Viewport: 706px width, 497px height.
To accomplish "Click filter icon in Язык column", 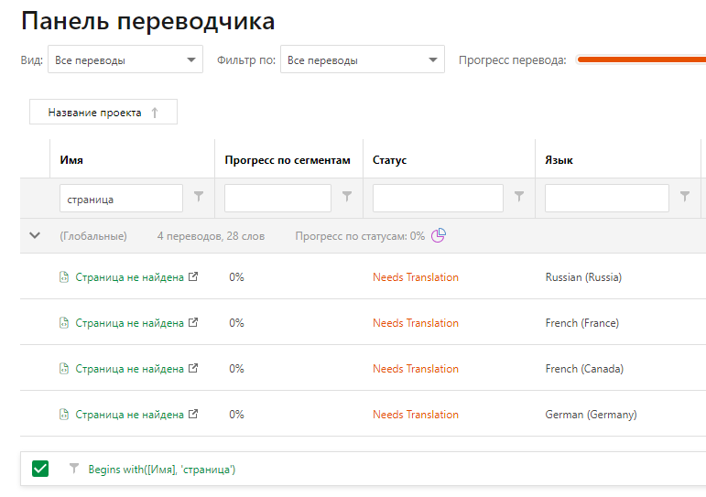I will [x=684, y=197].
